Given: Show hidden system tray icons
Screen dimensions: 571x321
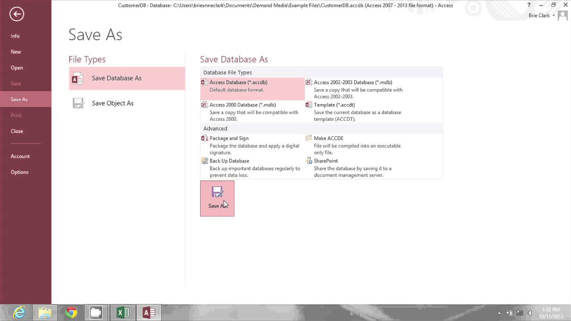Looking at the screenshot, I should tap(499, 313).
